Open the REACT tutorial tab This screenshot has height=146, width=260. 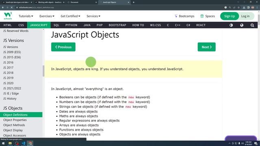[201, 25]
